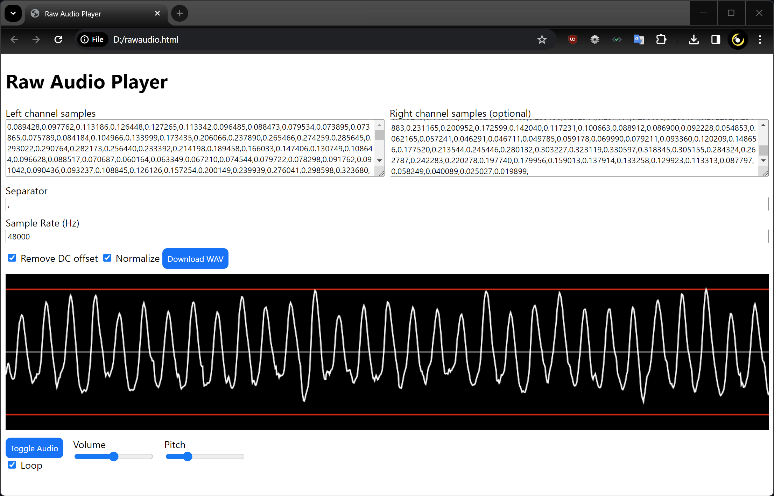The width and height of the screenshot is (774, 496).
Task: Click into the Sample Rate field
Action: (387, 237)
